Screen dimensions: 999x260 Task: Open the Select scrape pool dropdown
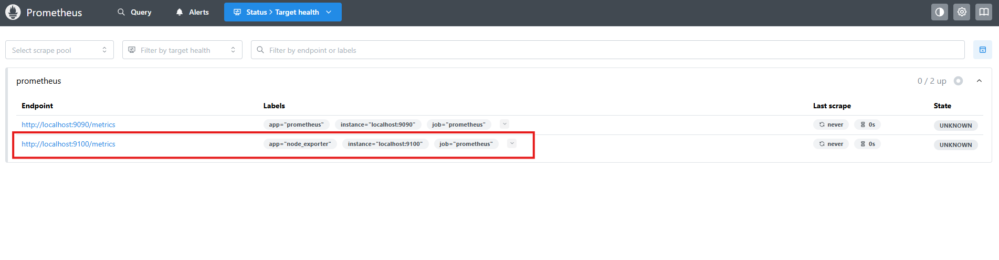click(x=59, y=50)
